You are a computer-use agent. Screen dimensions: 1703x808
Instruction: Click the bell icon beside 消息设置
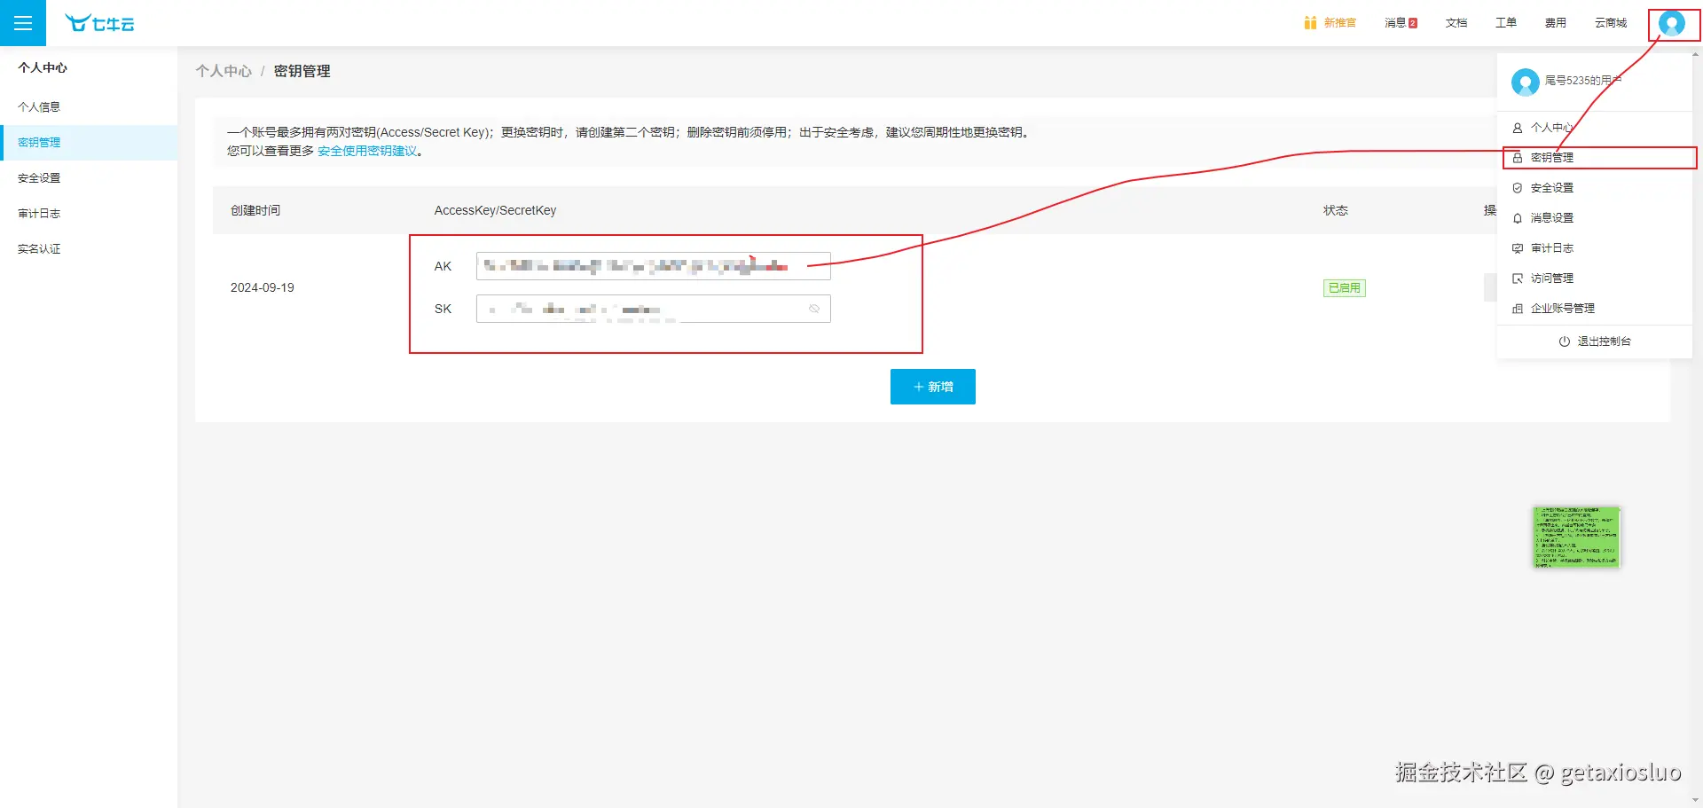(x=1518, y=218)
